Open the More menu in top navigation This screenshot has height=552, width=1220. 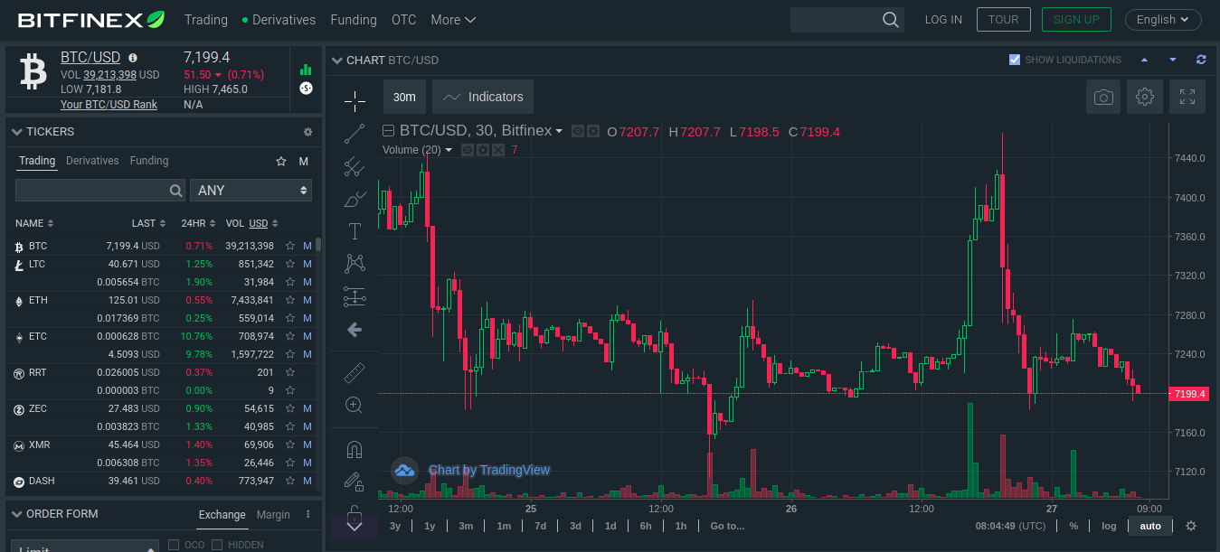pos(453,20)
